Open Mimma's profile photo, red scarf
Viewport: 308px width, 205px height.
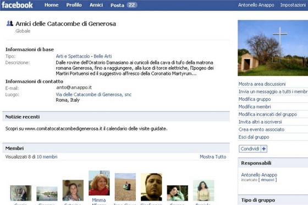[99, 183]
